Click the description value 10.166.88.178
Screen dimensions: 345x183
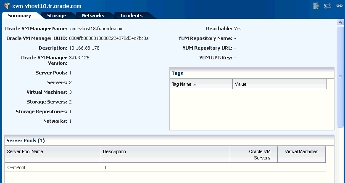click(84, 48)
